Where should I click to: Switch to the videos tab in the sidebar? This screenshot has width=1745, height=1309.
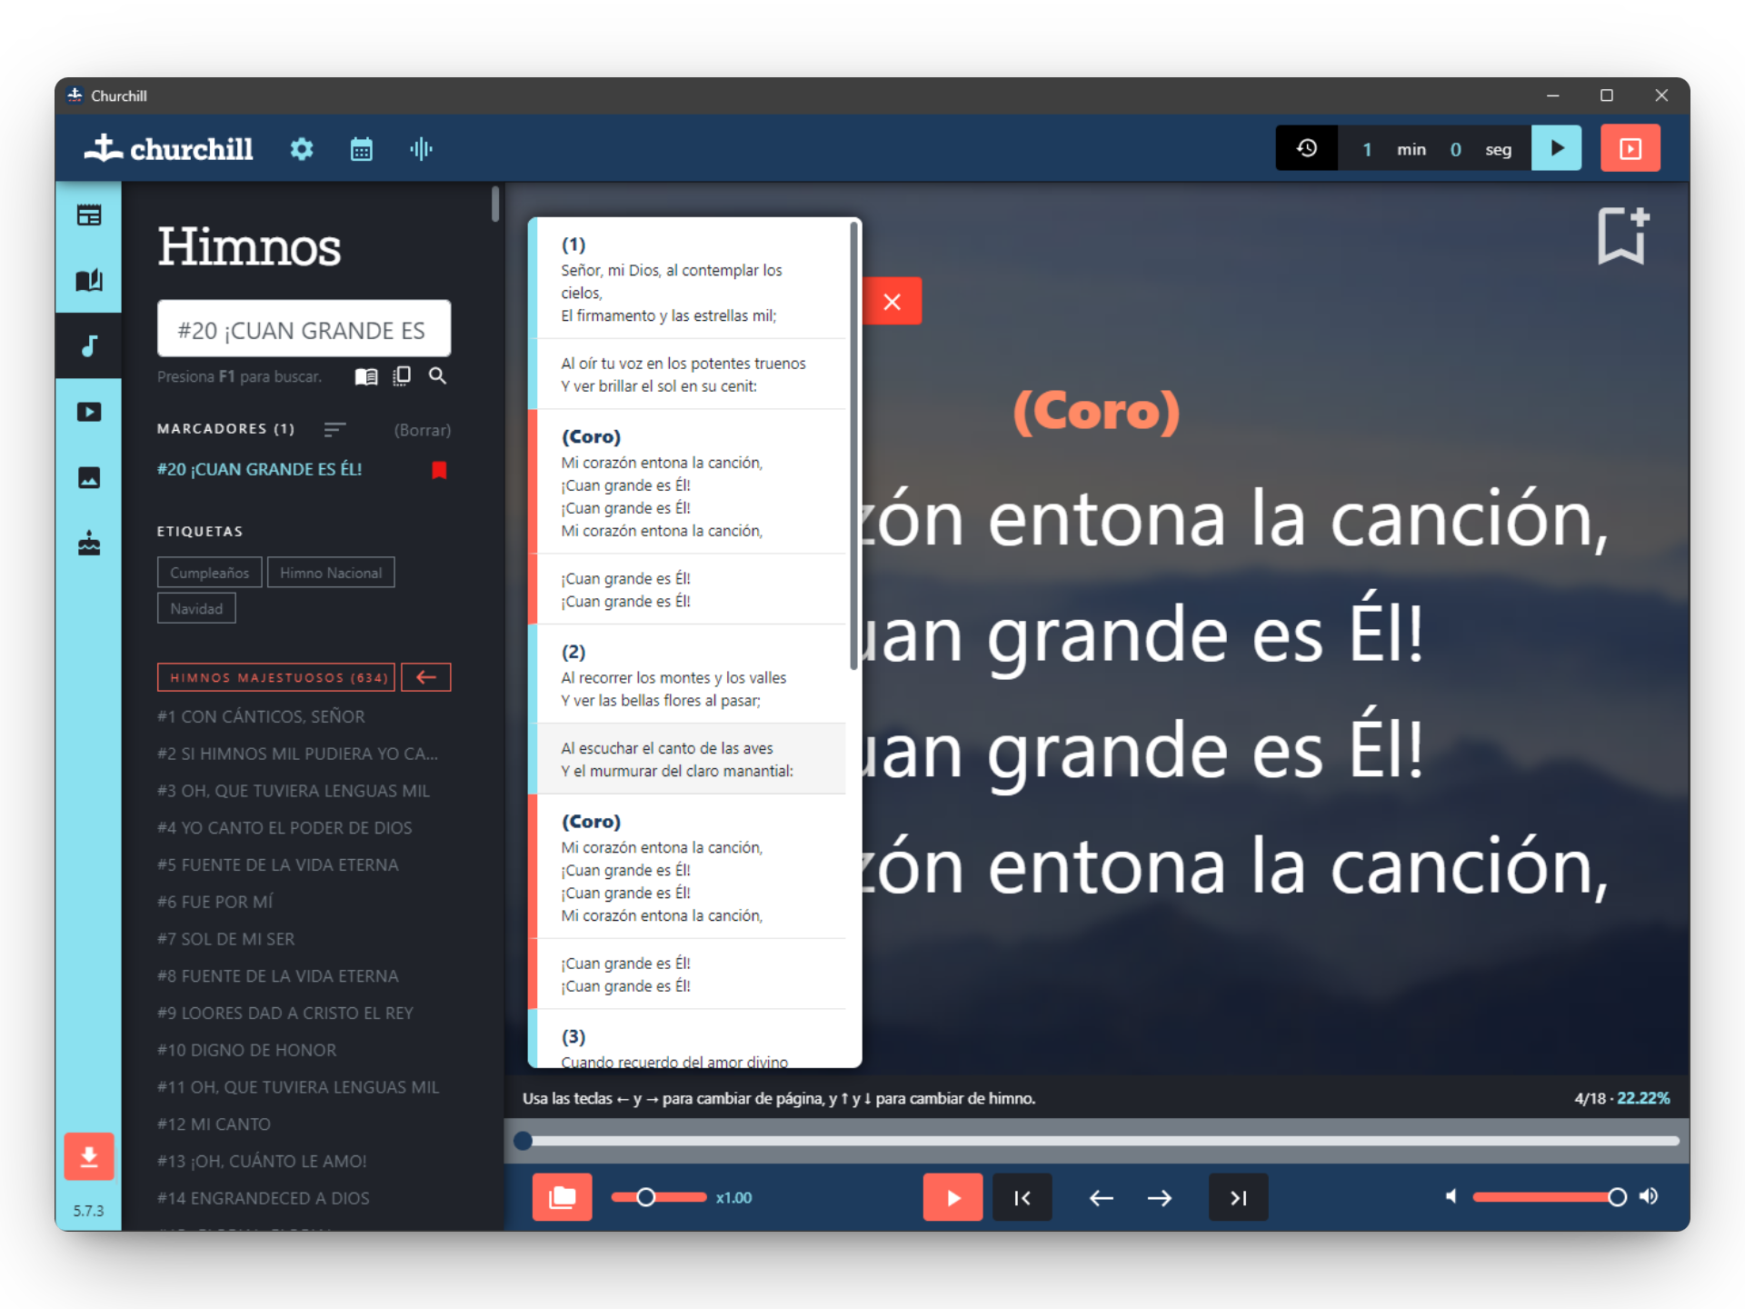[x=88, y=412]
